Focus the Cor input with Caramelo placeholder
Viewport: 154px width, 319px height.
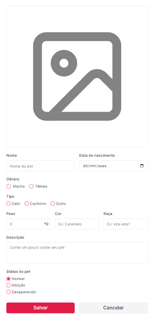click(77, 224)
